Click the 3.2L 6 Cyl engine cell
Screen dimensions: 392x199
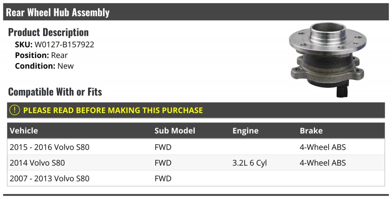[250, 163]
